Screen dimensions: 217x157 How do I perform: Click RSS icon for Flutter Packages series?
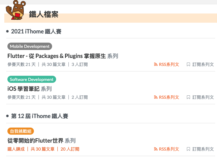click(156, 64)
